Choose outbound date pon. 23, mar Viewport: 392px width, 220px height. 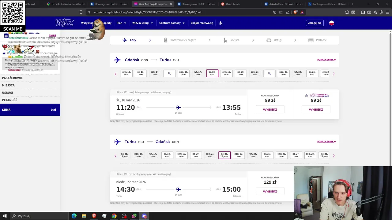pos(284,73)
